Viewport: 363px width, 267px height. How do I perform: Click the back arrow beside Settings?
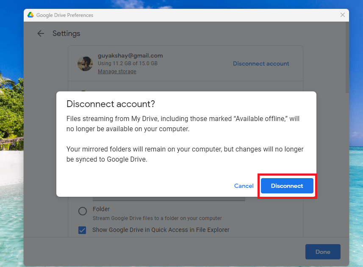pyautogui.click(x=40, y=33)
